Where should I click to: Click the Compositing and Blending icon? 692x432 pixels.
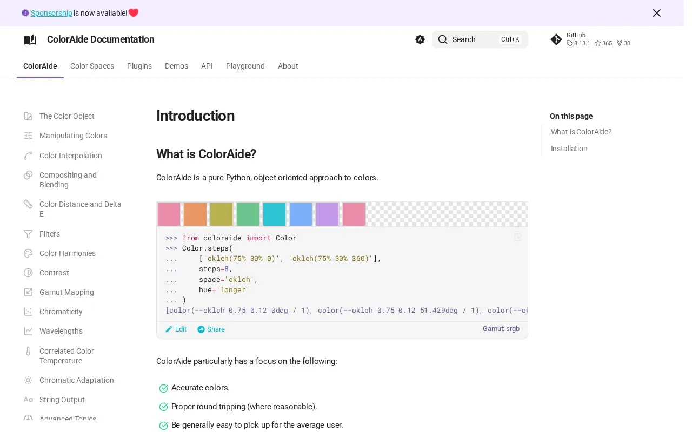pos(28,175)
